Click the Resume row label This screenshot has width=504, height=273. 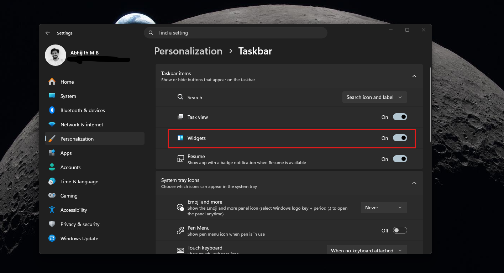coord(196,156)
